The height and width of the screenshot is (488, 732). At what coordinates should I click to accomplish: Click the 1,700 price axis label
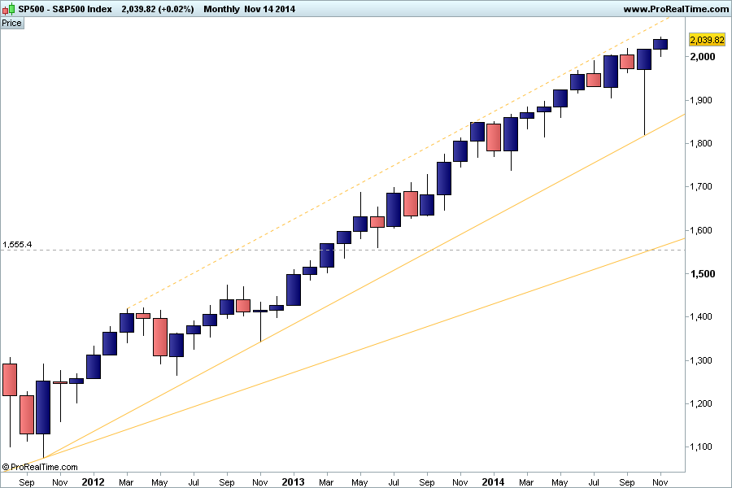702,187
